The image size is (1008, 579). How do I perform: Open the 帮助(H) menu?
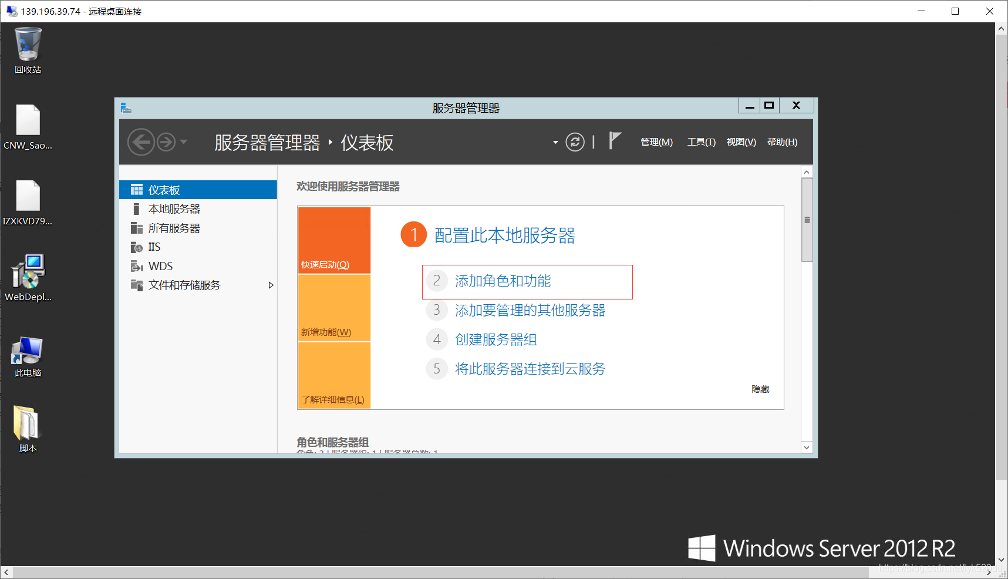coord(782,142)
